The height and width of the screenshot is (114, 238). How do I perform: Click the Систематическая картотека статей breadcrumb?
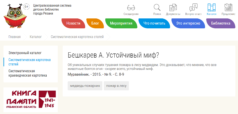[77, 37]
